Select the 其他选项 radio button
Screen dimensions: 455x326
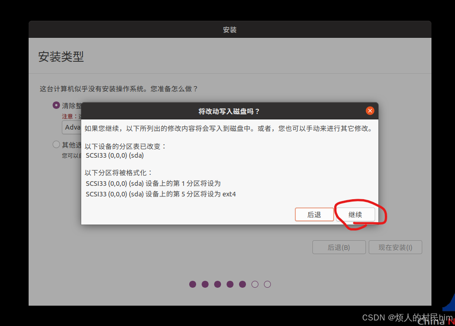[x=56, y=145]
